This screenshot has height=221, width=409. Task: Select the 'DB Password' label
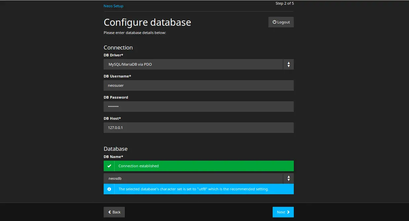coord(116,97)
